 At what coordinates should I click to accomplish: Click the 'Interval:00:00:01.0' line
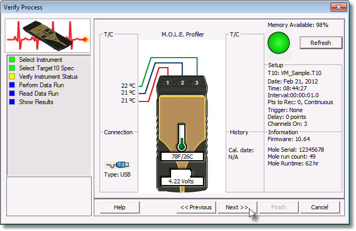pyautogui.click(x=293, y=95)
